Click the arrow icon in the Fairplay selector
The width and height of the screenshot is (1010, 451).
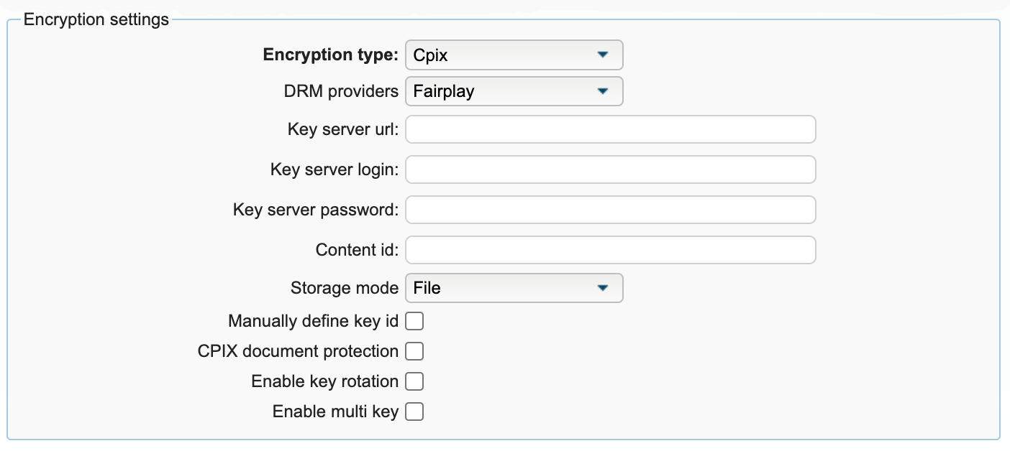(603, 91)
